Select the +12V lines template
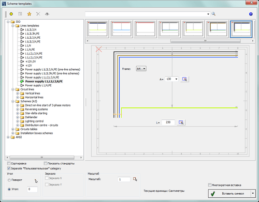Screen dimensions: 259x202 tap(26, 66)
